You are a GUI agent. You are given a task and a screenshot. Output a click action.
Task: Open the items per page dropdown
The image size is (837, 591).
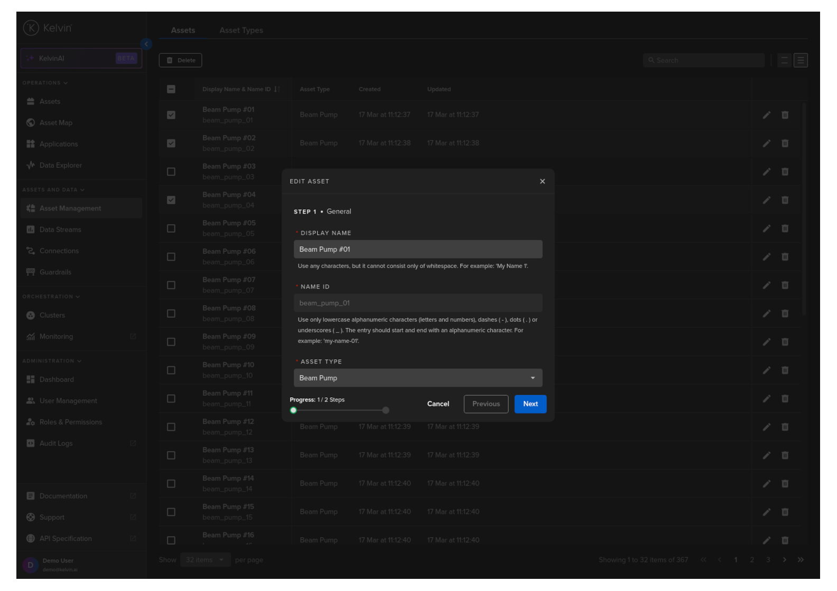coord(204,560)
